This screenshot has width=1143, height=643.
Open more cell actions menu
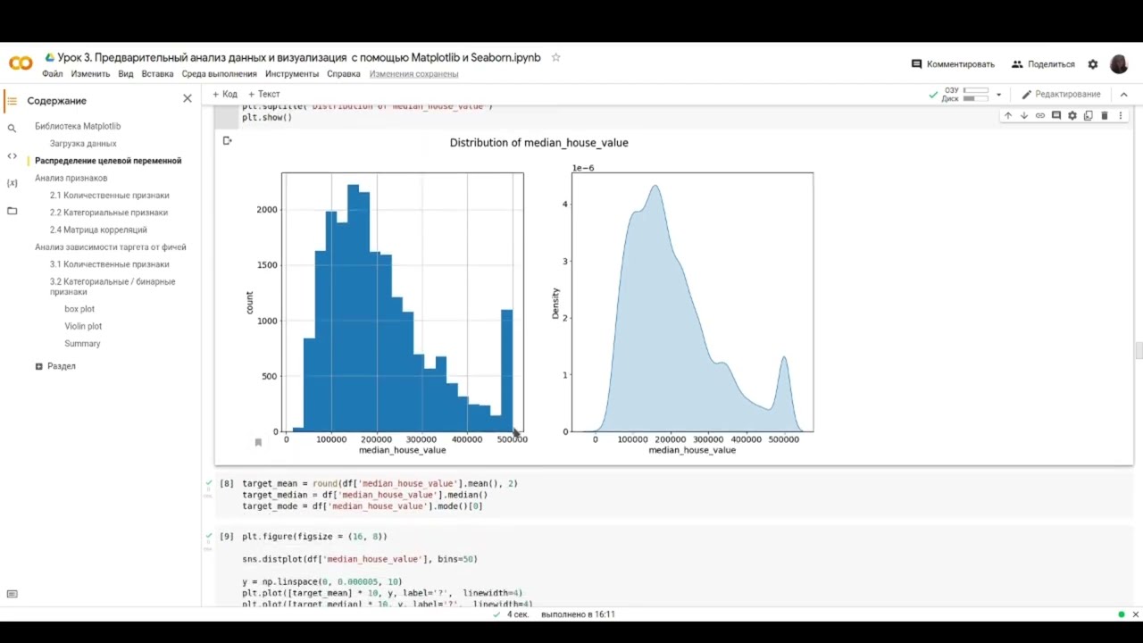(x=1121, y=115)
